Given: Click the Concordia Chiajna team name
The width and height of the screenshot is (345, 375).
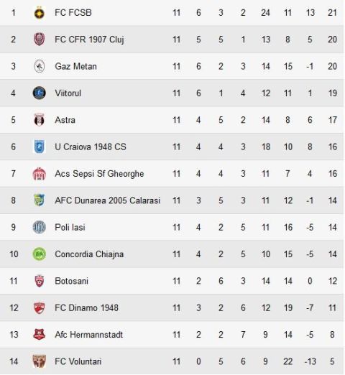Looking at the screenshot, I should (x=89, y=254).
